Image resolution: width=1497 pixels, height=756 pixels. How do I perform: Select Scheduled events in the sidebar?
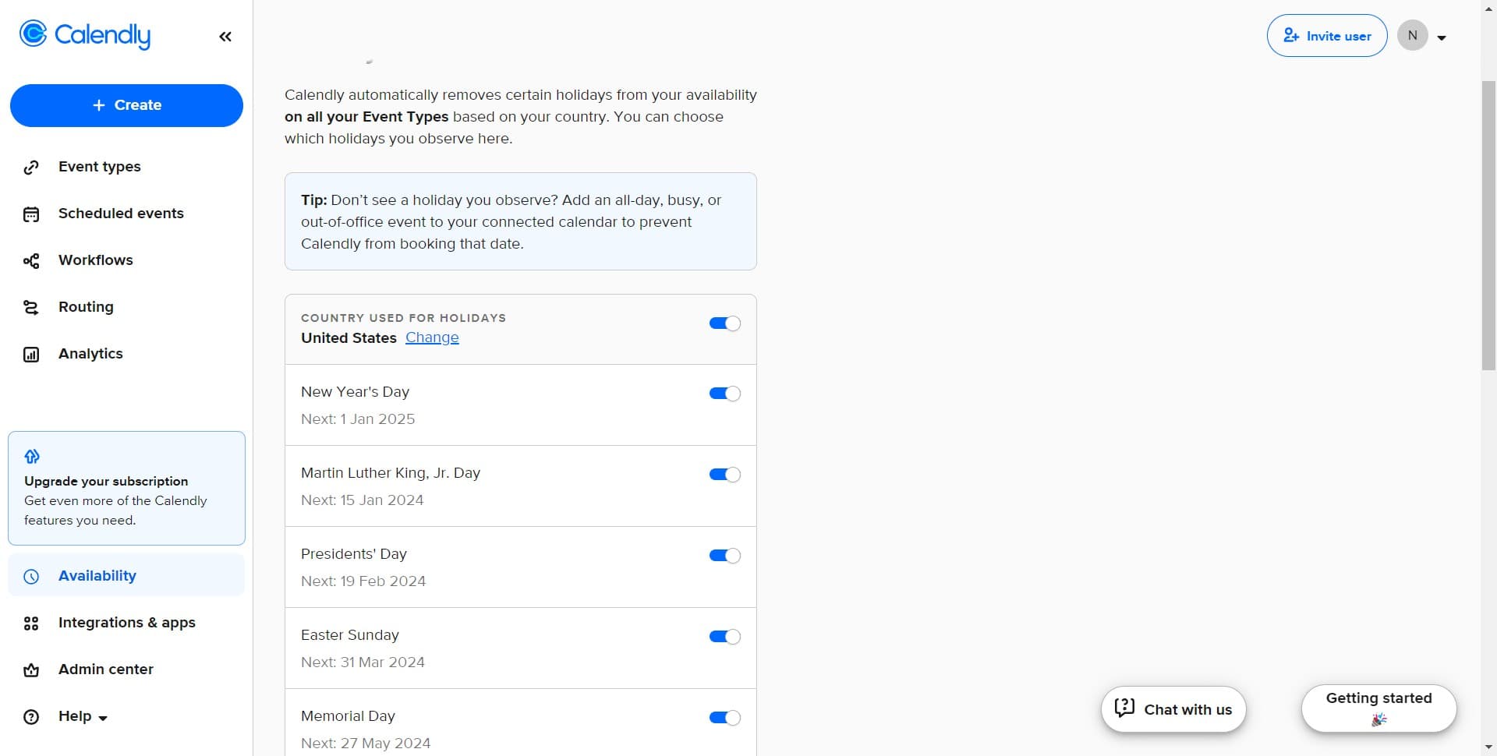click(121, 214)
